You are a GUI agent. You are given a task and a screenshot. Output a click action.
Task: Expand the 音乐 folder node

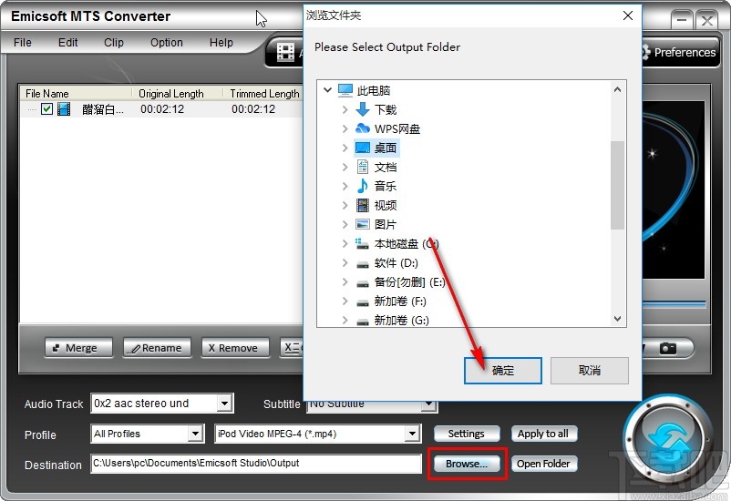(x=345, y=186)
